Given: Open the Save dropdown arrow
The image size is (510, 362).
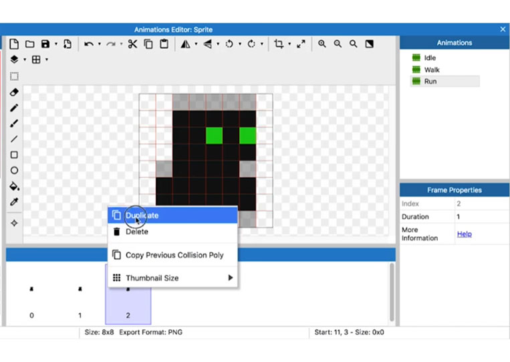Looking at the screenshot, I should click(x=56, y=44).
